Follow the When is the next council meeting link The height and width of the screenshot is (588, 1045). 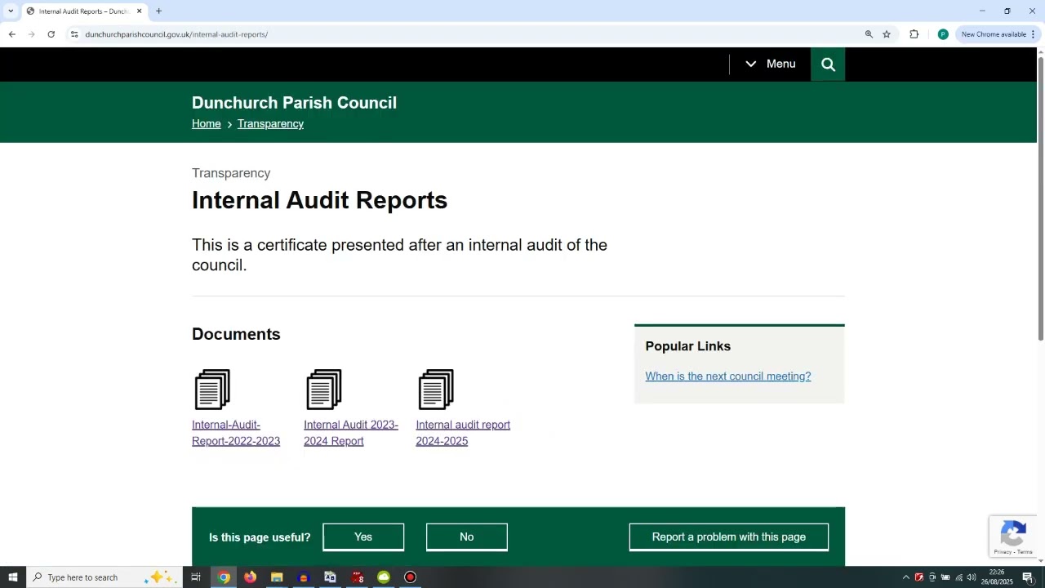click(x=727, y=376)
